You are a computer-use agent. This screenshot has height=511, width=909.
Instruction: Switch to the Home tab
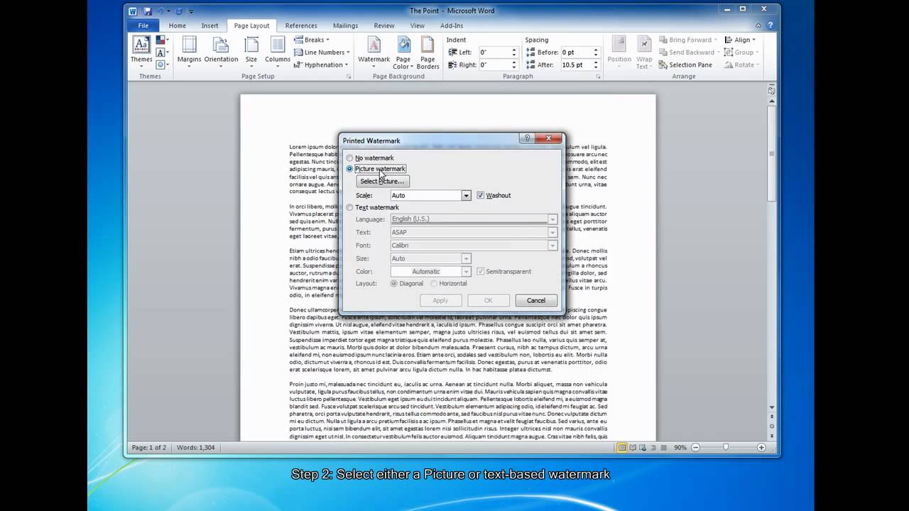178,26
